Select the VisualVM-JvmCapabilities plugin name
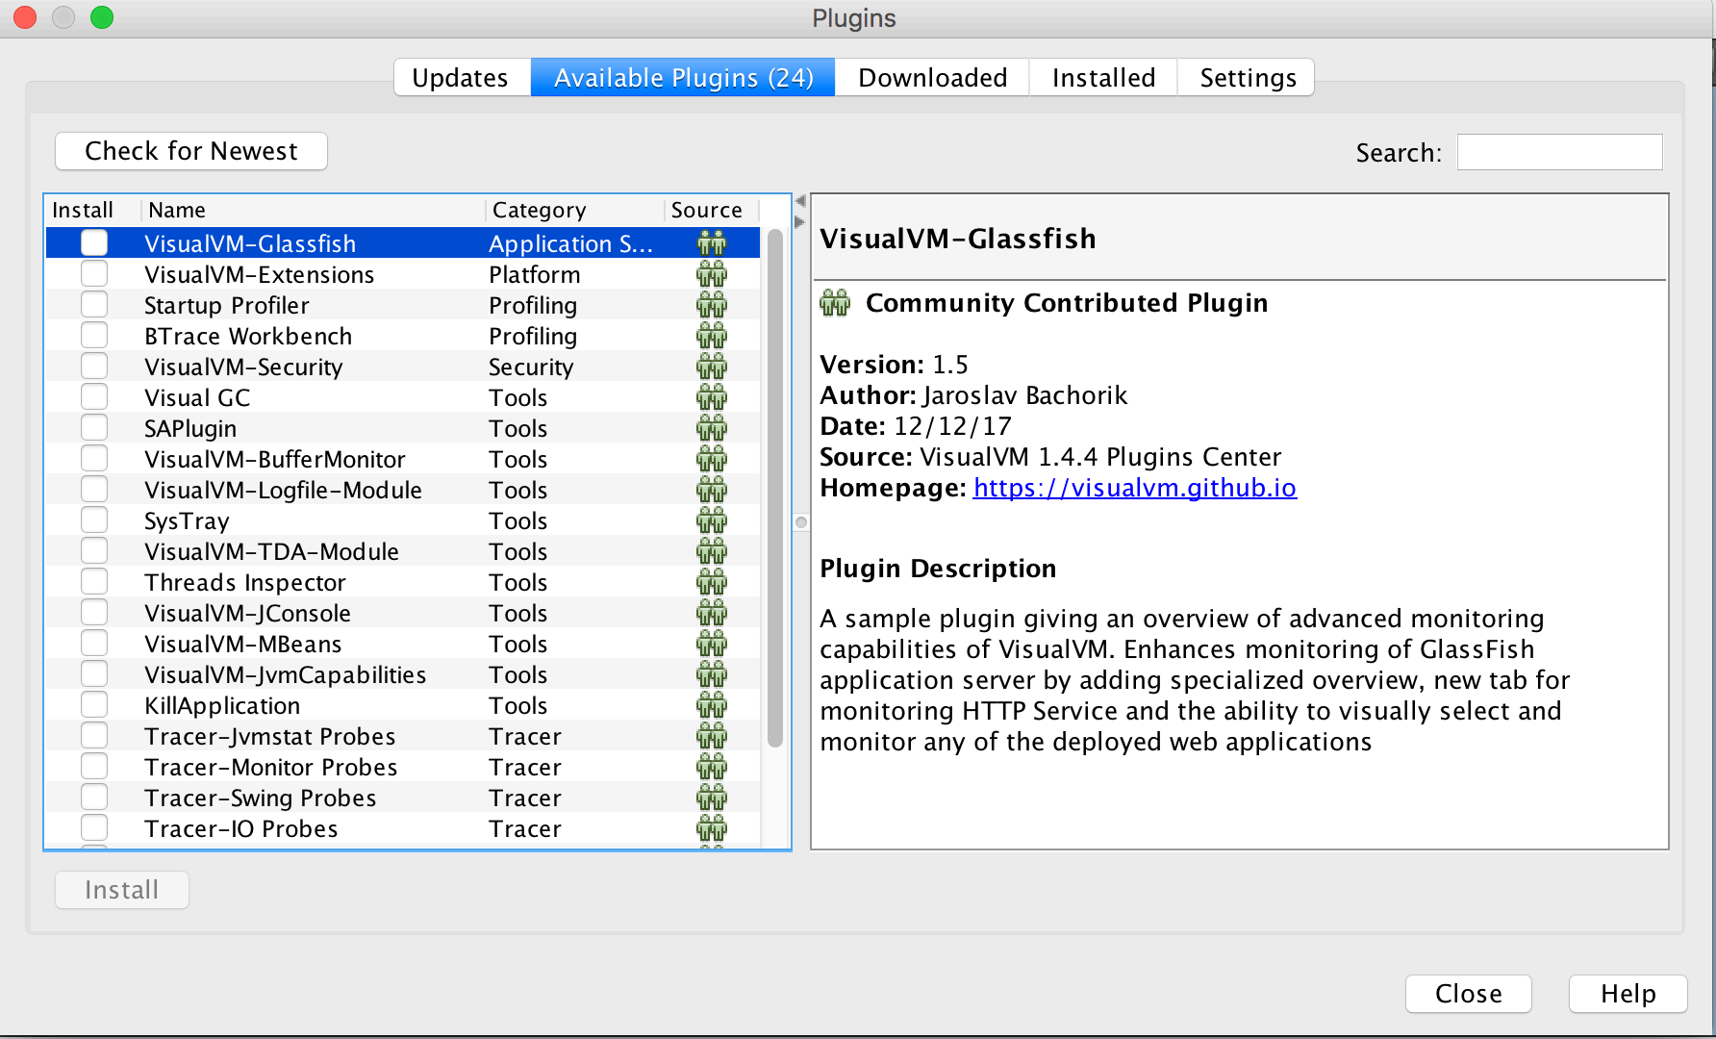1716x1039 pixels. (x=285, y=674)
